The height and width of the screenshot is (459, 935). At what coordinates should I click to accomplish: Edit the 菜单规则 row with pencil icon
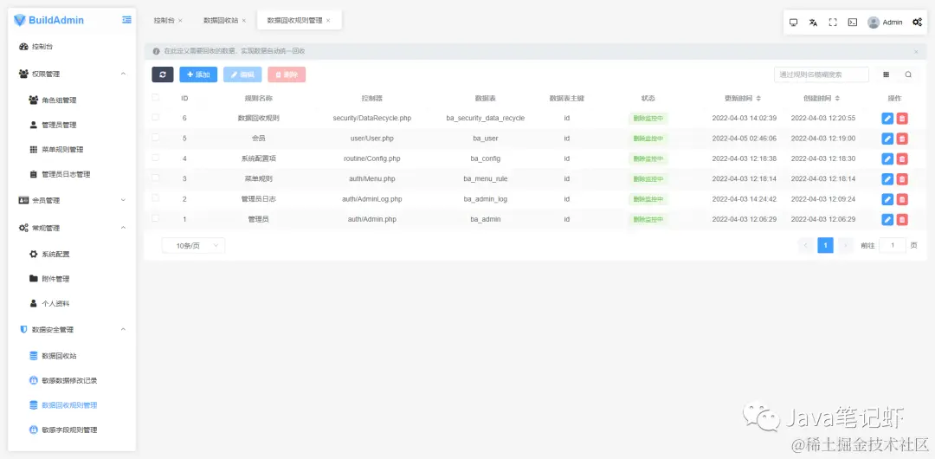pos(887,179)
